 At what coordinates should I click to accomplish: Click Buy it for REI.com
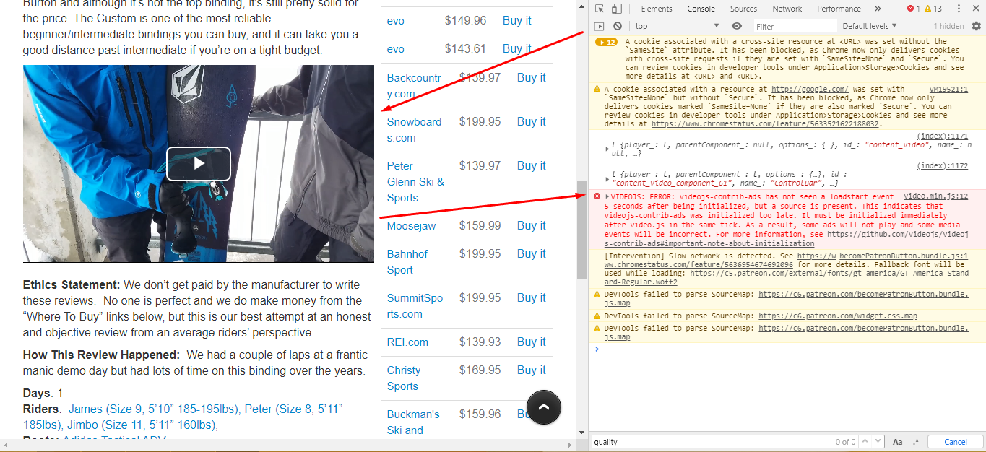coord(531,342)
